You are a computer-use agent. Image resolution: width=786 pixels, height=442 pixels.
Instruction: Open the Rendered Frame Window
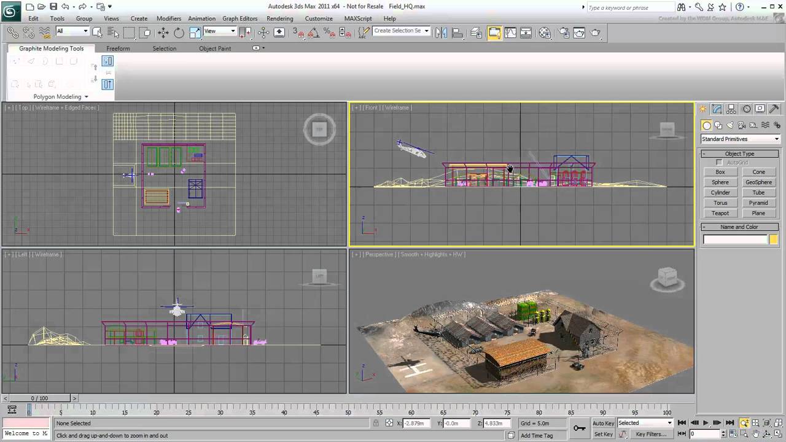click(x=579, y=33)
